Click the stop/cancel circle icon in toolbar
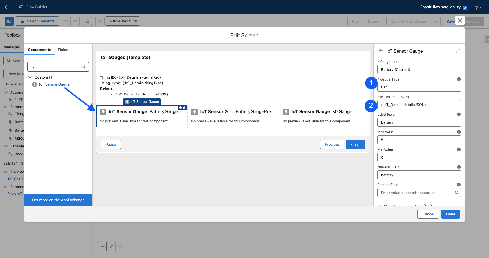The width and height of the screenshot is (489, 258). click(87, 21)
